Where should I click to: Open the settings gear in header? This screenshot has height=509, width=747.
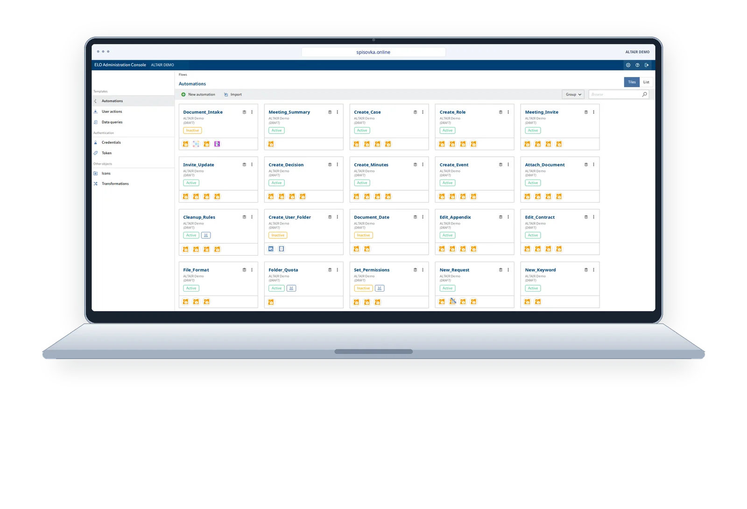628,65
